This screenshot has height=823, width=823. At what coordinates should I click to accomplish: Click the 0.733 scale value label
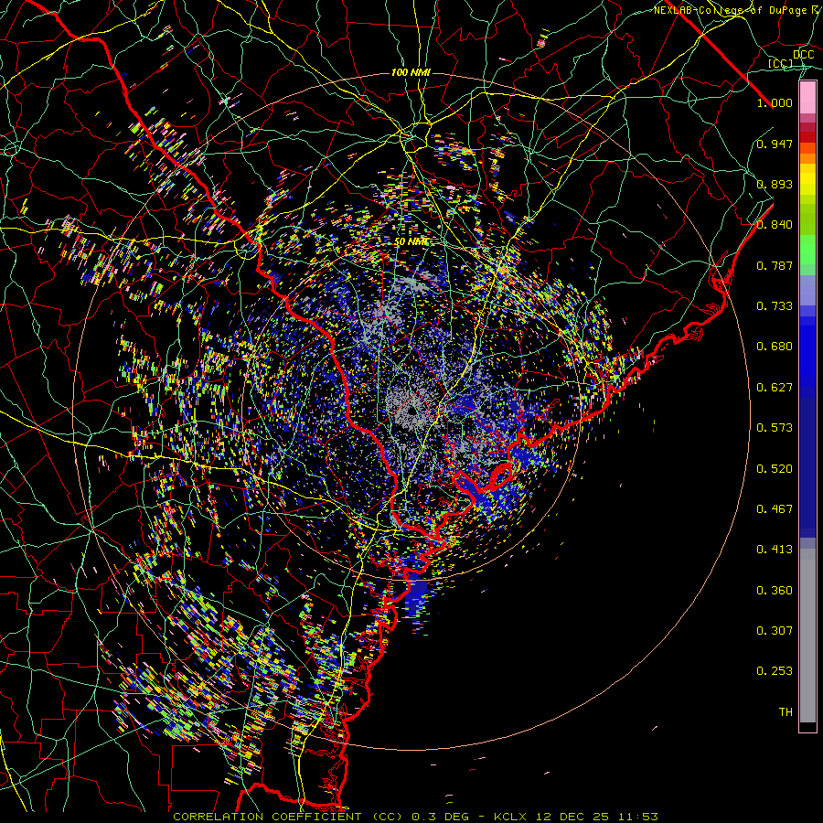click(x=775, y=306)
